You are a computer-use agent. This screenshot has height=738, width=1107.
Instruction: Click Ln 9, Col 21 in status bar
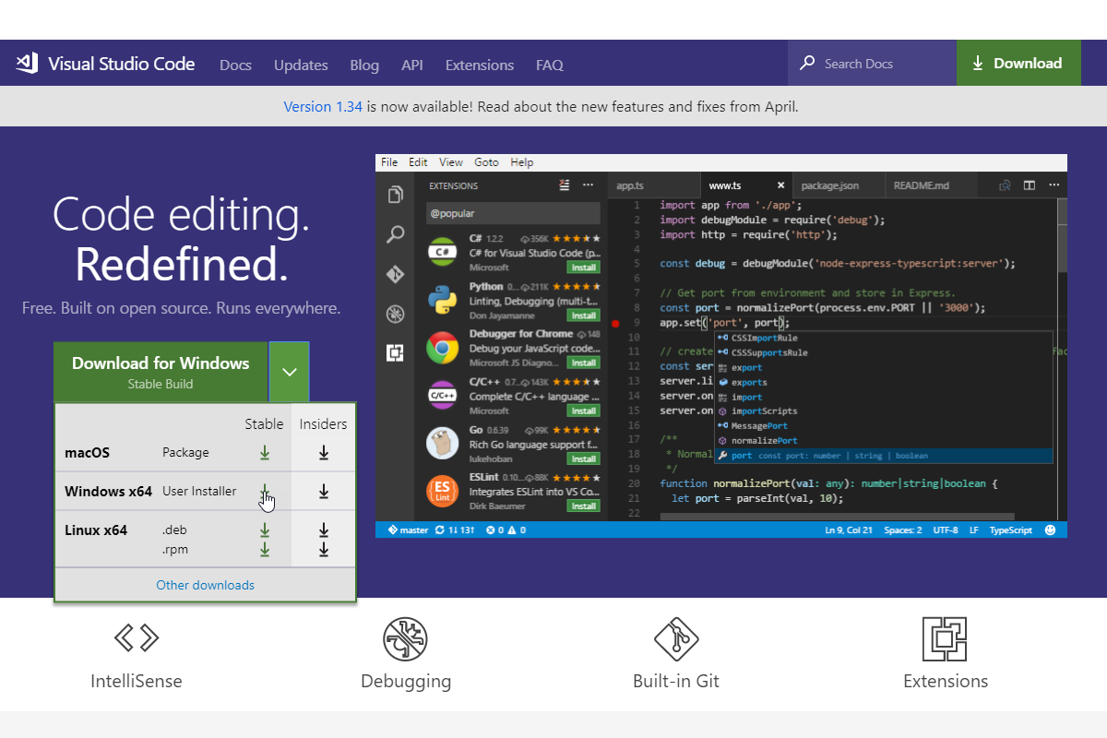[849, 530]
